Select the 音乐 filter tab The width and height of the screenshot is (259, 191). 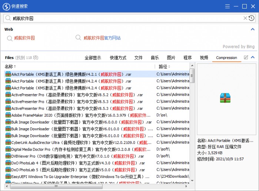(155, 58)
